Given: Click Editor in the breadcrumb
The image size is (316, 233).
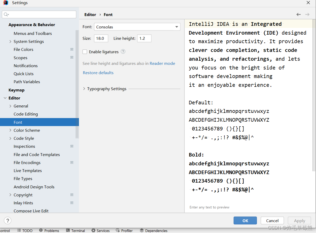Looking at the screenshot, I should (90, 14).
